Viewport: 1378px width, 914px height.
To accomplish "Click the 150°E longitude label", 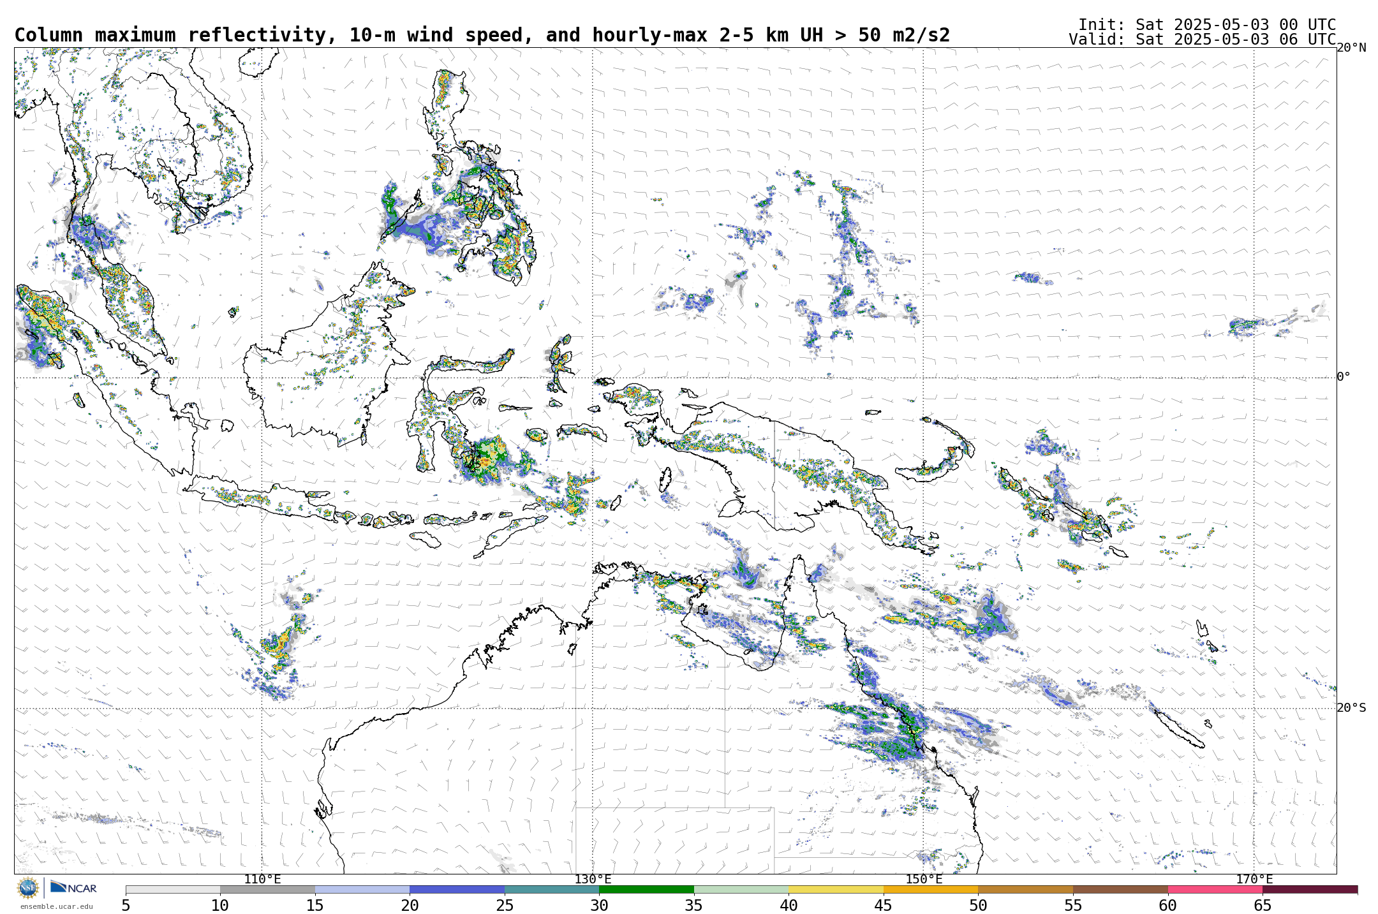I will click(x=924, y=880).
